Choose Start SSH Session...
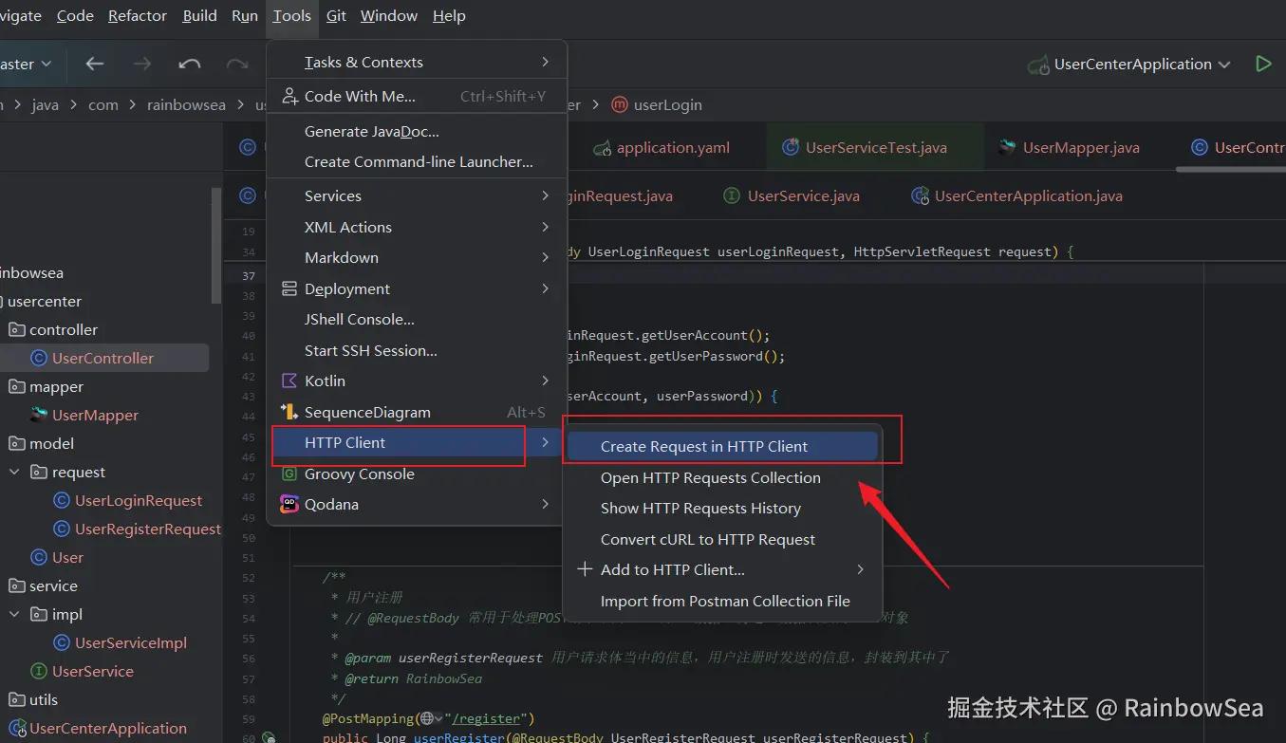The width and height of the screenshot is (1286, 743). coord(418,350)
